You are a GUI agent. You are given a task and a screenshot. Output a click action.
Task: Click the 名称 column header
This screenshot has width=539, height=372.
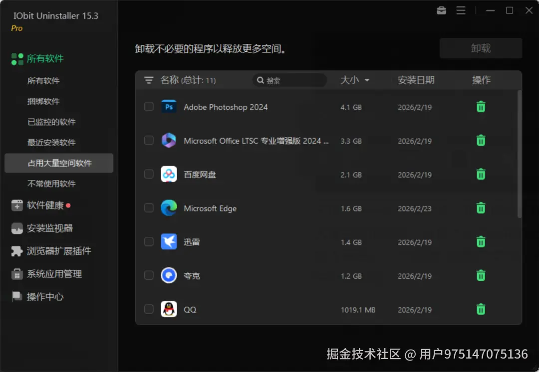point(169,80)
